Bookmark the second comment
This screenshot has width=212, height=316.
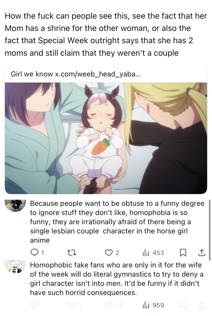[183, 305]
